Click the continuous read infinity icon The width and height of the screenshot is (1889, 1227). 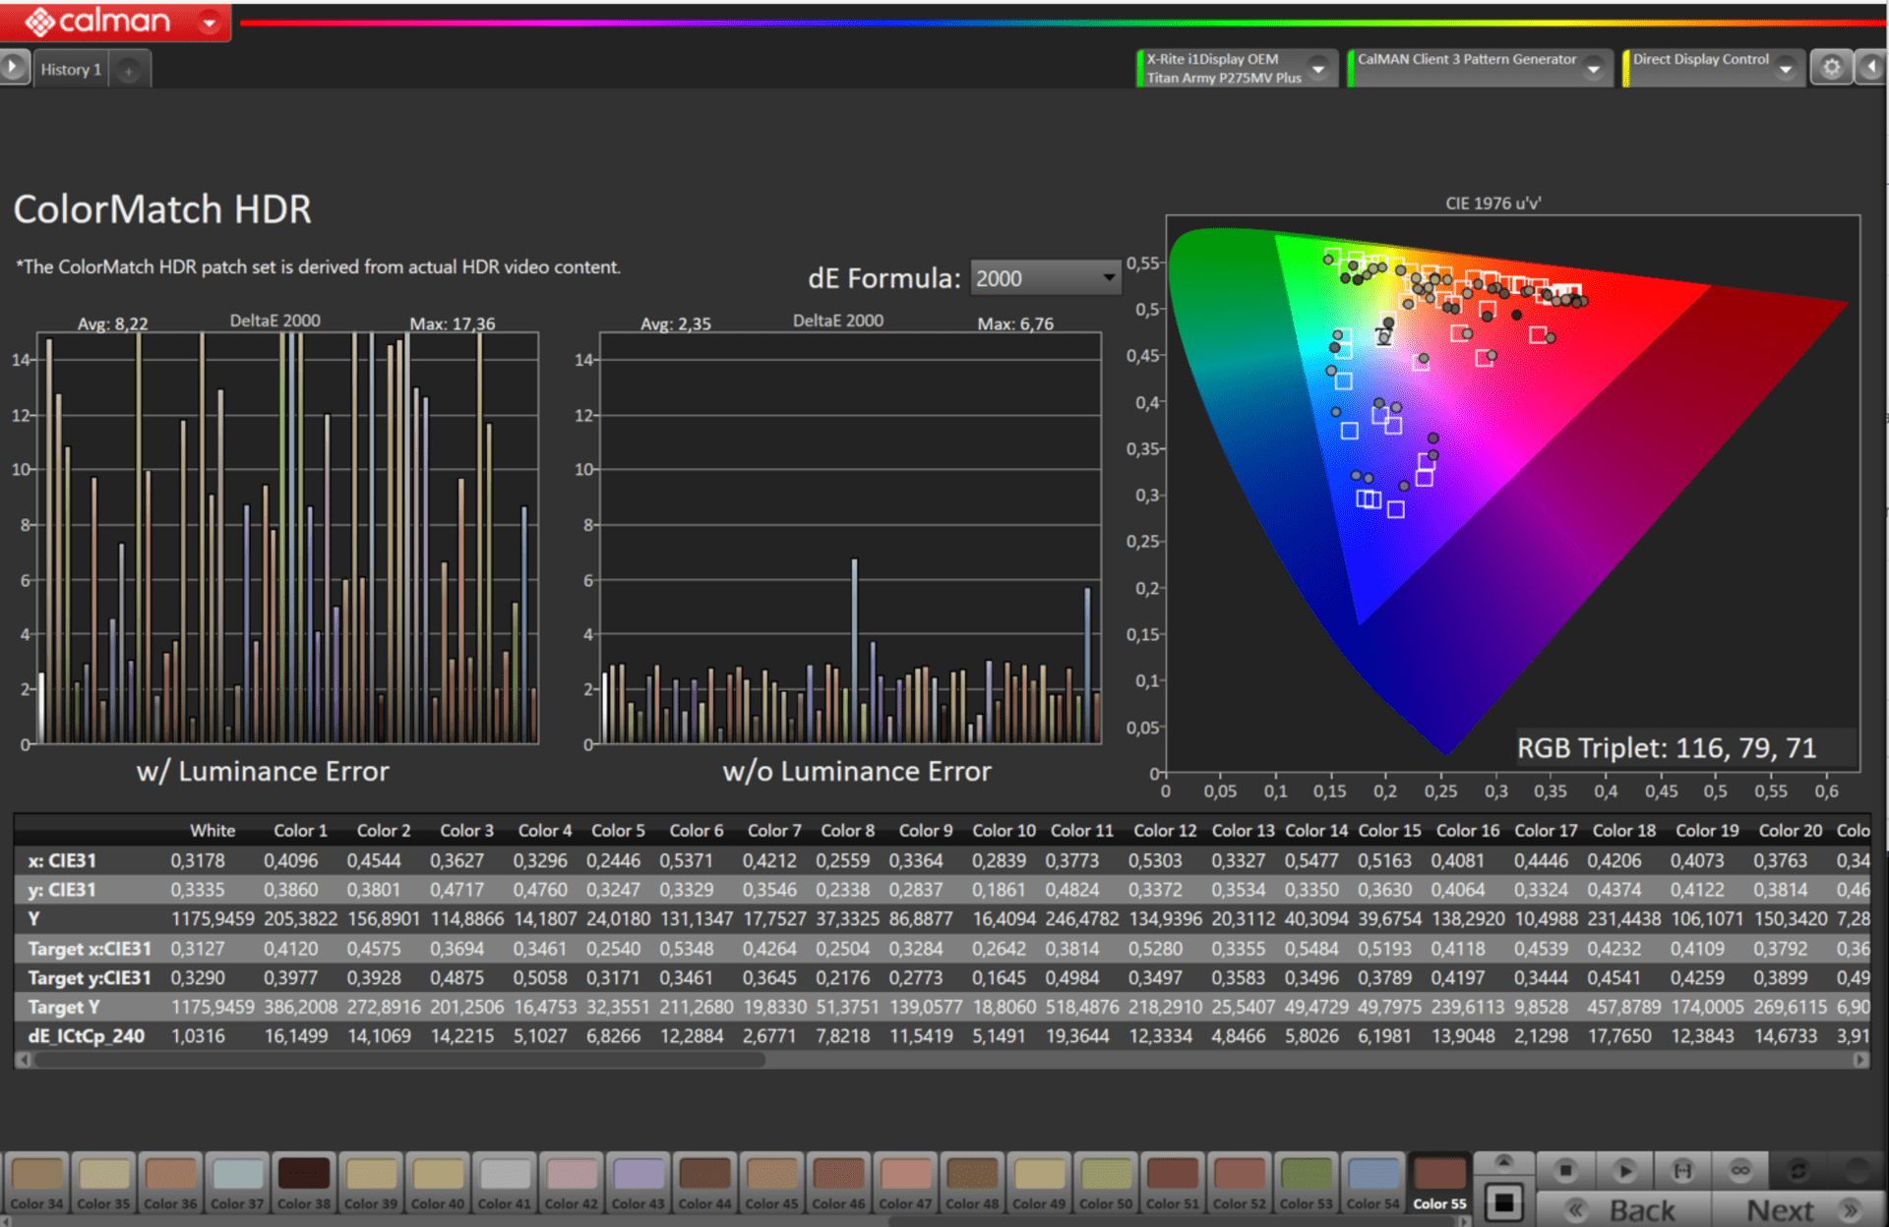(x=1740, y=1170)
